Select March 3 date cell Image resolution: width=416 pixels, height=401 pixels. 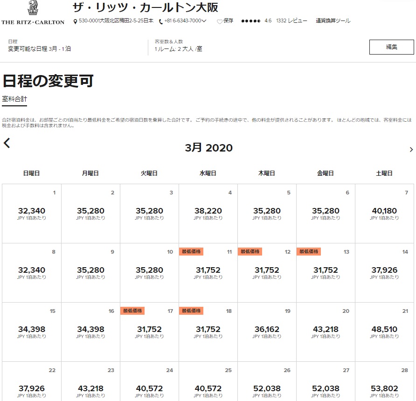(x=149, y=214)
